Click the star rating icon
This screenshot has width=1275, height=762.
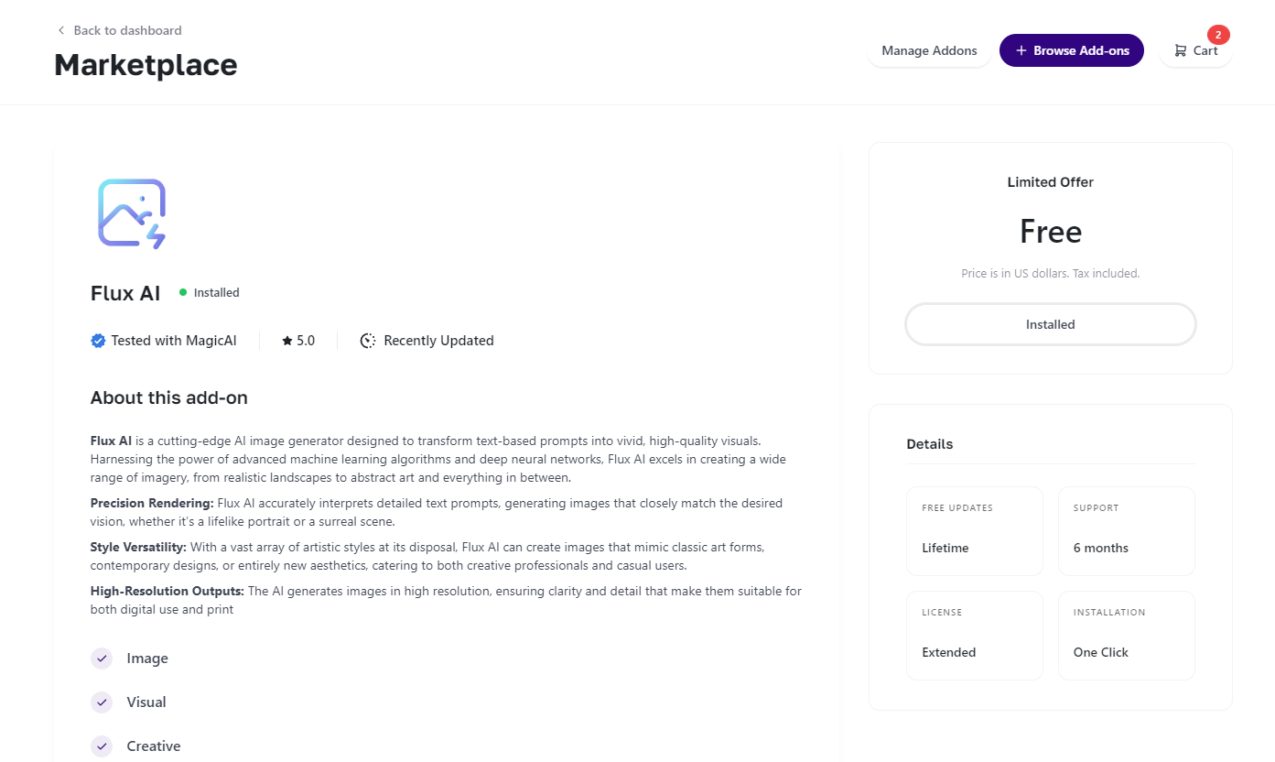287,341
